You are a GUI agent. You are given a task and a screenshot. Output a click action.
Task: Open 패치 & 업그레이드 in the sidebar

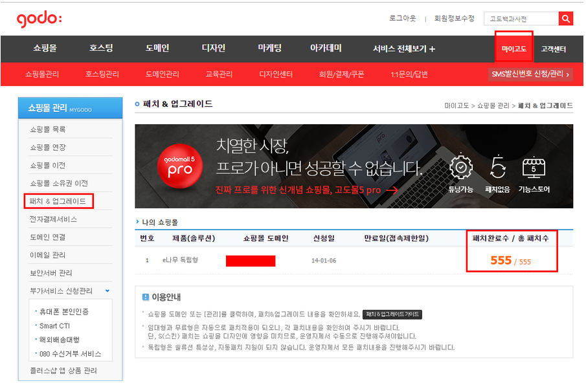tap(58, 201)
